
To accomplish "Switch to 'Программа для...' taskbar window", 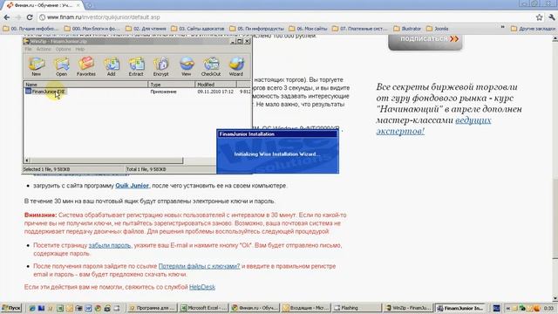I will (152, 308).
